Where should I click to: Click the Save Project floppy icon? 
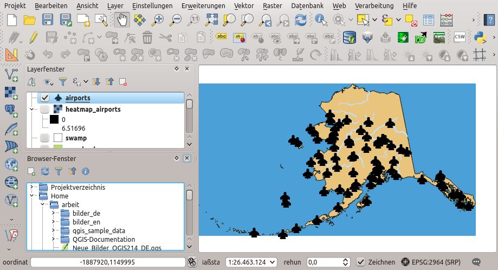point(48,20)
